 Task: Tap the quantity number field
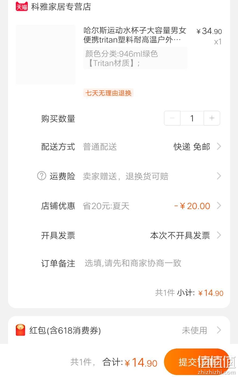pos(192,118)
